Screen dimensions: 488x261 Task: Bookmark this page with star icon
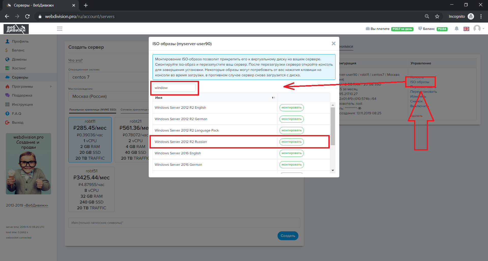coord(437,16)
